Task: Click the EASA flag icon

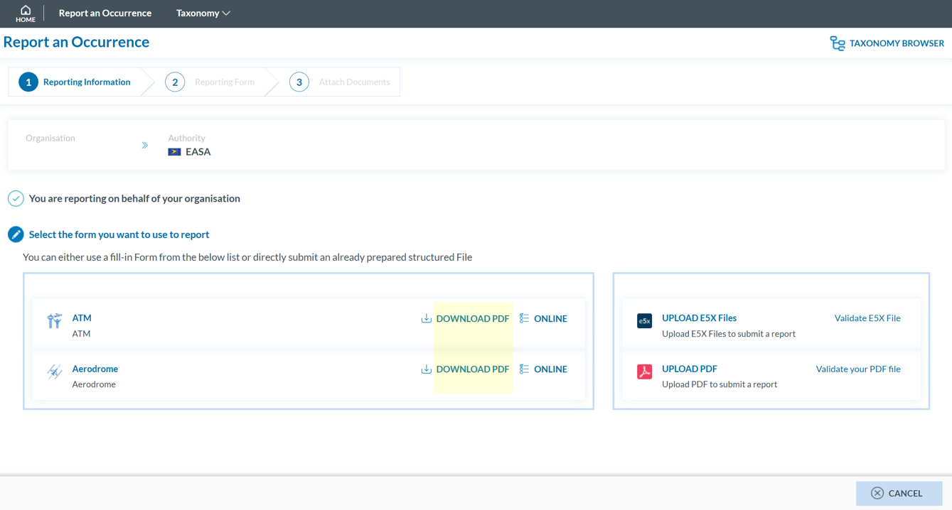Action: pos(174,152)
